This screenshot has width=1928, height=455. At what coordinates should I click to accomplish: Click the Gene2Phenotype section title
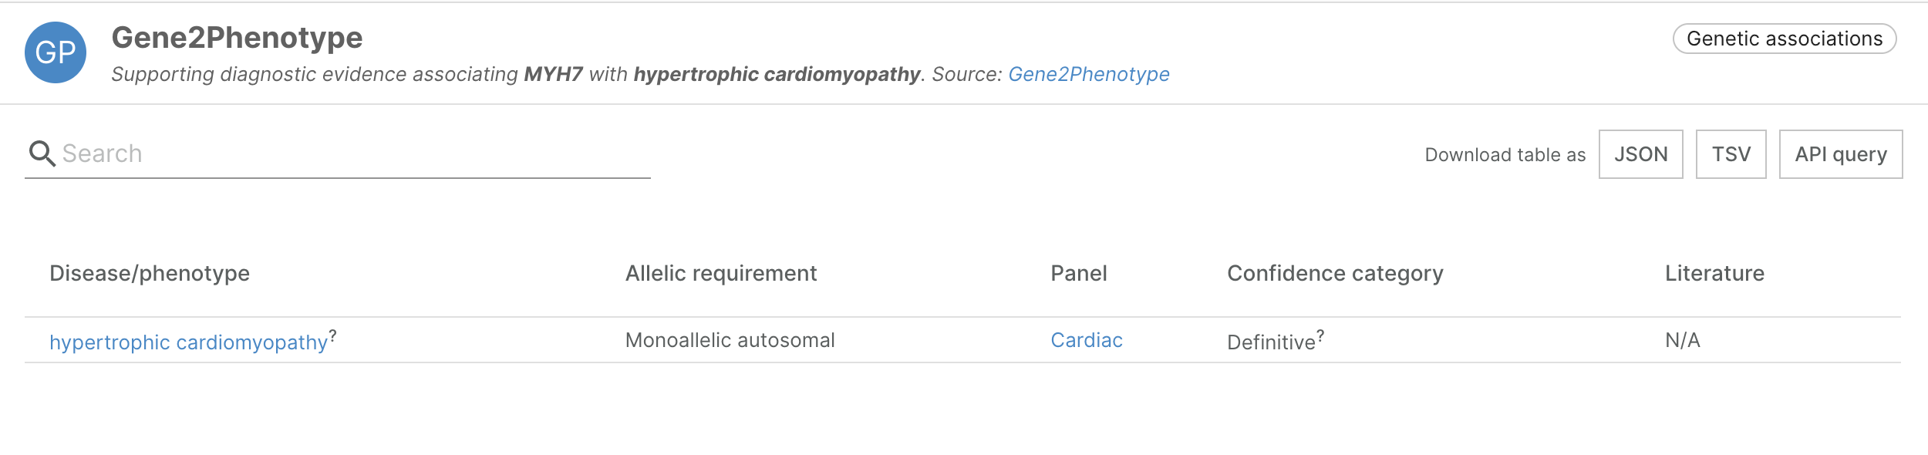[237, 38]
